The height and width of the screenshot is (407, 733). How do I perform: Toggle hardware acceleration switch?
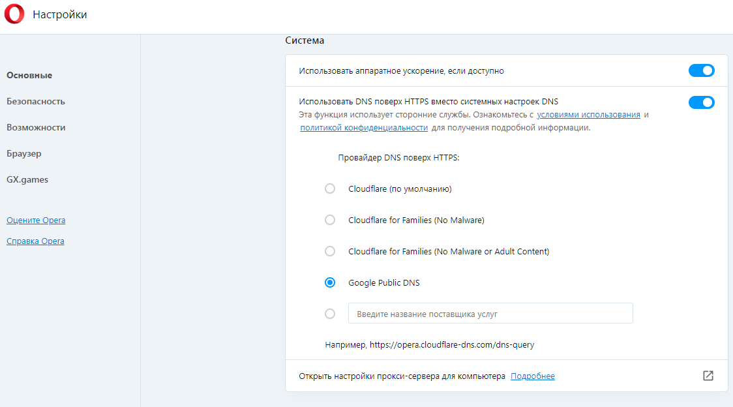[x=701, y=70]
